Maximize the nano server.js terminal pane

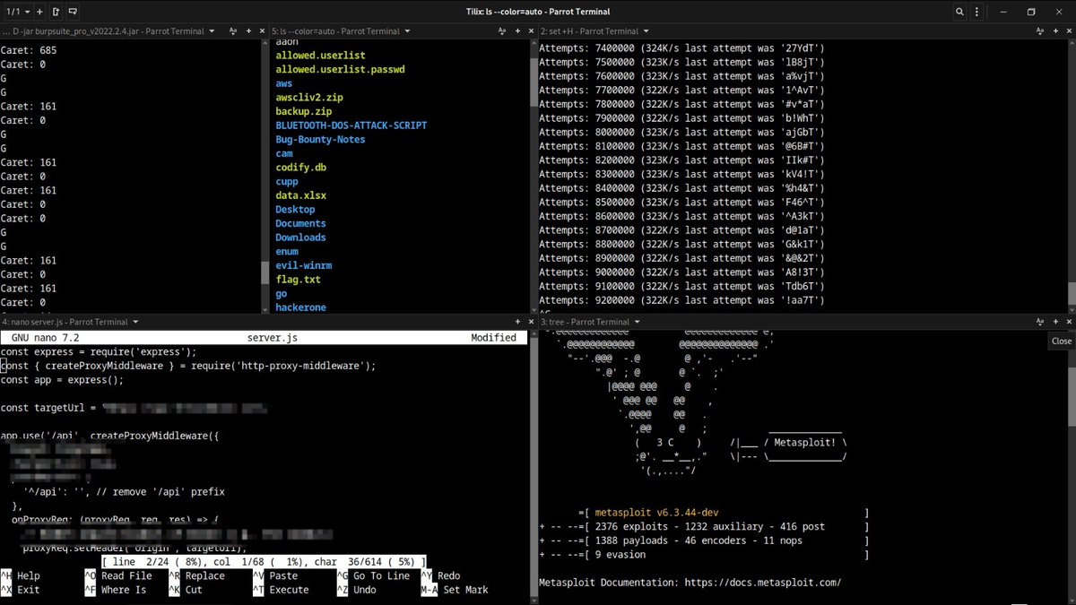click(x=517, y=323)
